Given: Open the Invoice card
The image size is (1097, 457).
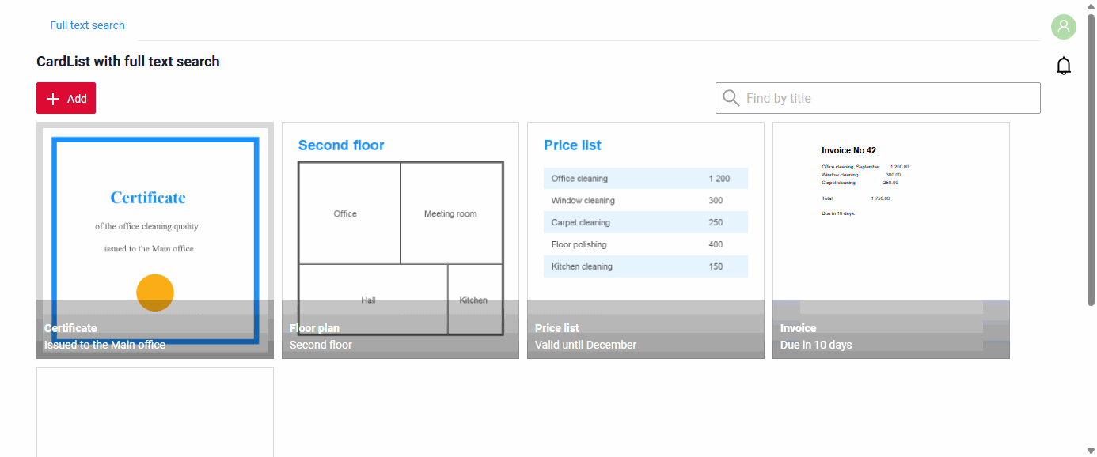Looking at the screenshot, I should (891, 240).
